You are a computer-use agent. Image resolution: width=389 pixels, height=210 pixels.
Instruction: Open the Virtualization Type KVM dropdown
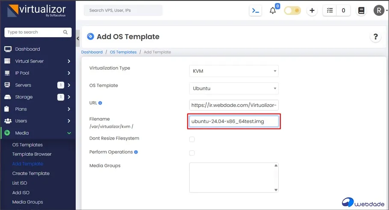coord(233,71)
